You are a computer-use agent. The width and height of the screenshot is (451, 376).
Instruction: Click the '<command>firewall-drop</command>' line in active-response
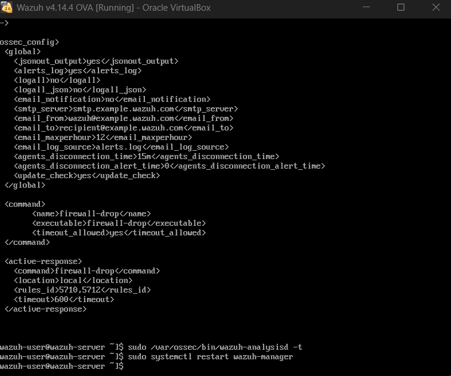[87, 271]
